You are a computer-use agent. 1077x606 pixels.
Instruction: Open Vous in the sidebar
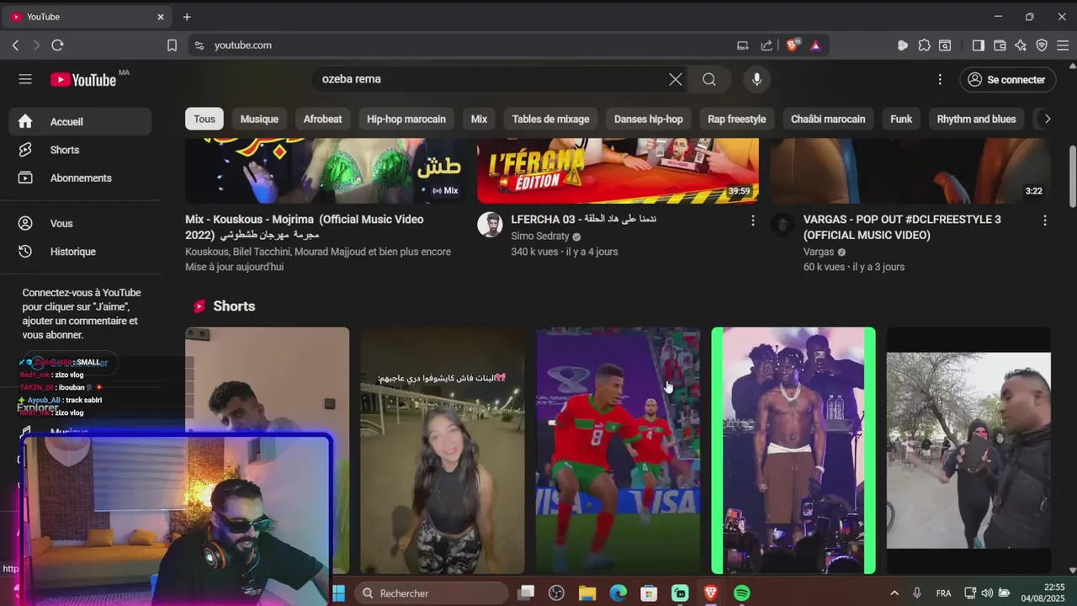tap(81, 223)
